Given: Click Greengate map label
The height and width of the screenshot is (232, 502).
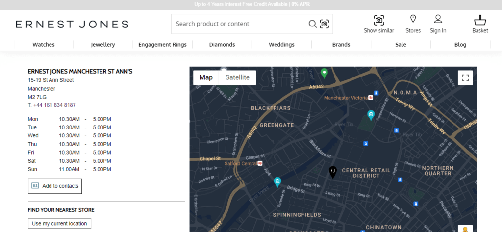Looking at the screenshot, I should point(276,125).
